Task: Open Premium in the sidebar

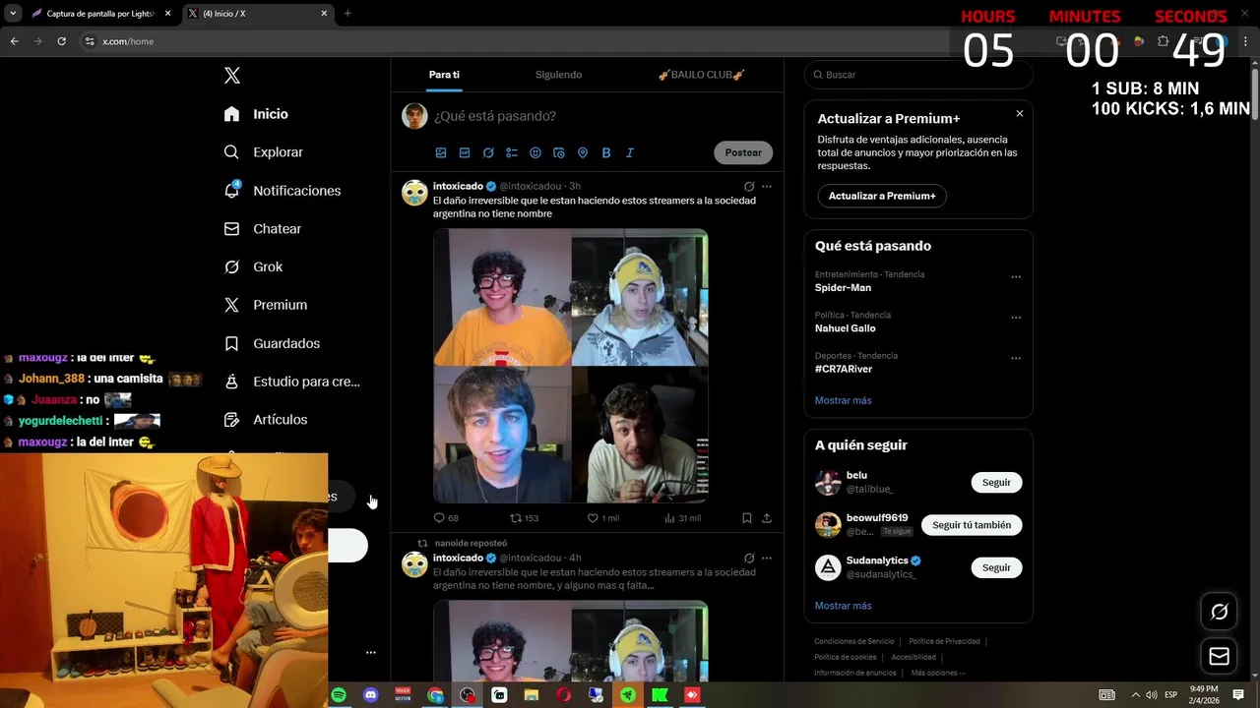Action: click(265, 305)
